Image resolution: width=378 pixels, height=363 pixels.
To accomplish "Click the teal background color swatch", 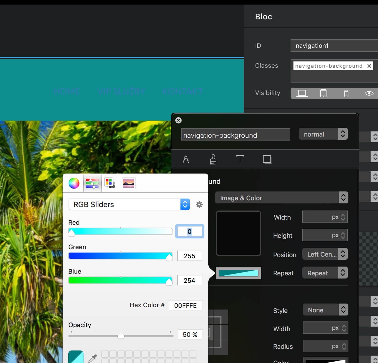I will click(x=238, y=273).
